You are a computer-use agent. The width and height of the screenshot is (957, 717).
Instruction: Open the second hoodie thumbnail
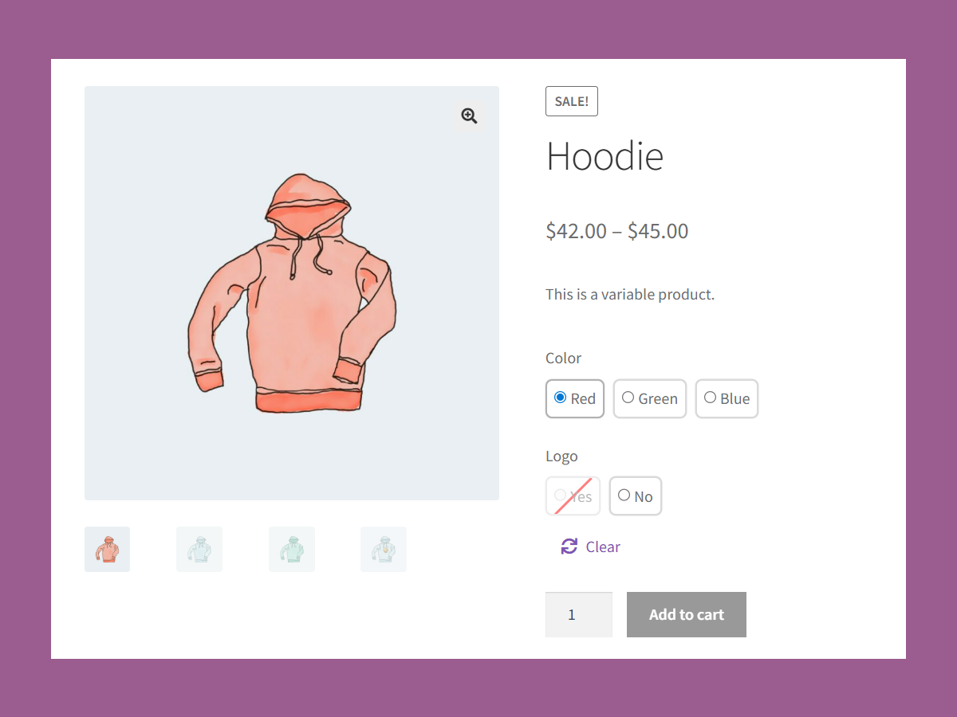(199, 549)
